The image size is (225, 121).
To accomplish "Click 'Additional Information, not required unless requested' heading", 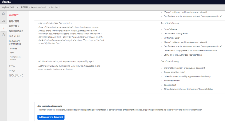I will point(66,61).
